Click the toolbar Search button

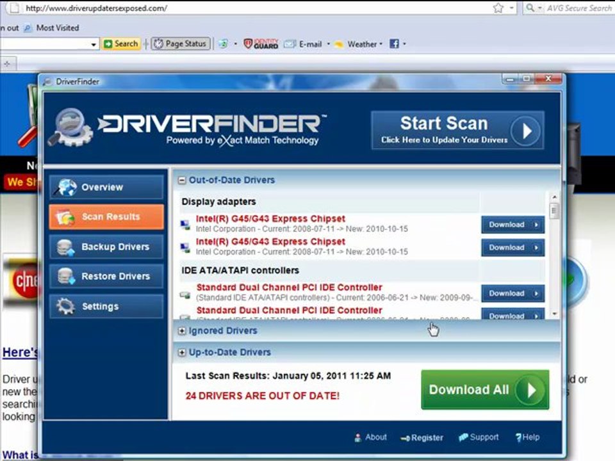(x=121, y=44)
